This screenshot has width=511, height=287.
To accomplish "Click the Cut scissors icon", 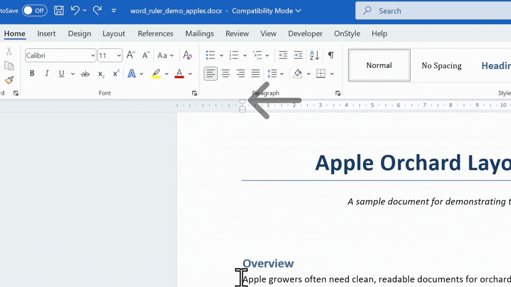I will tap(9, 51).
